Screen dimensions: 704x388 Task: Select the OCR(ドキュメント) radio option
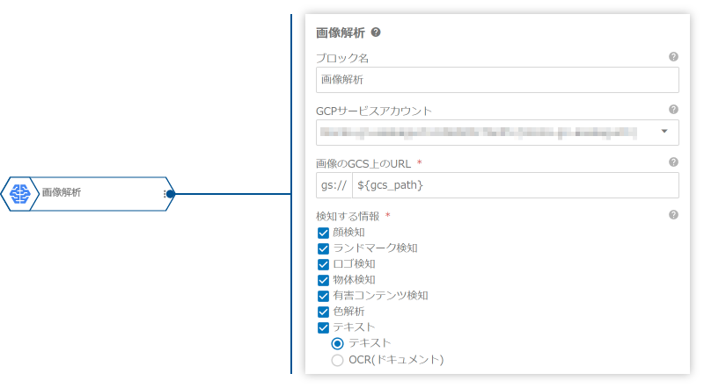click(337, 359)
